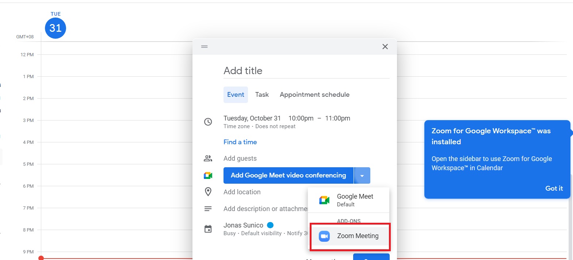Click the Zoom camera icon in dropdown
Viewport: 573px width, 260px height.
324,236
